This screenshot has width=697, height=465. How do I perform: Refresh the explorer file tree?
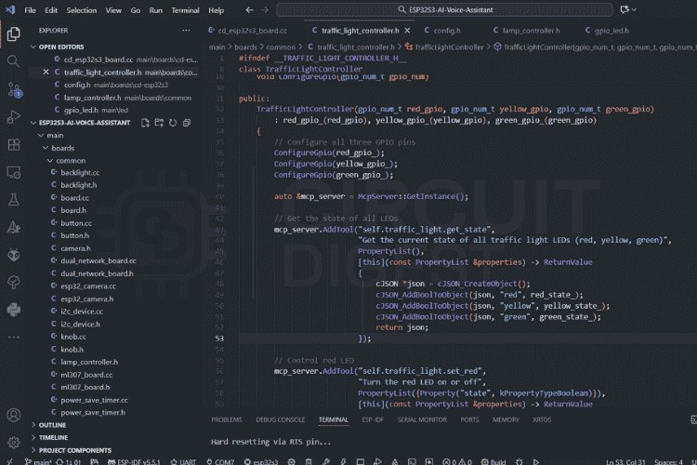tap(172, 123)
